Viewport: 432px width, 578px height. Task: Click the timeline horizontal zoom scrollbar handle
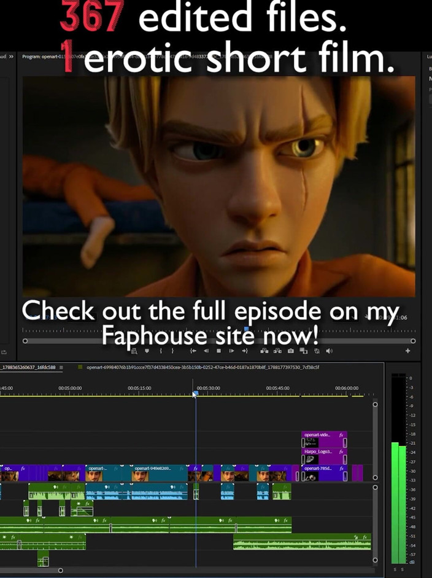pos(60,571)
